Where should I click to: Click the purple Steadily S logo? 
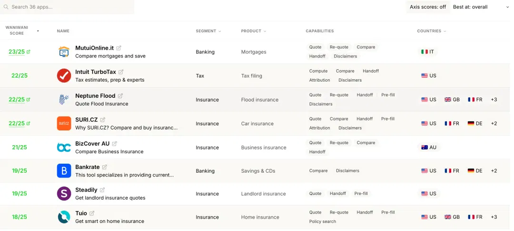pos(64,194)
